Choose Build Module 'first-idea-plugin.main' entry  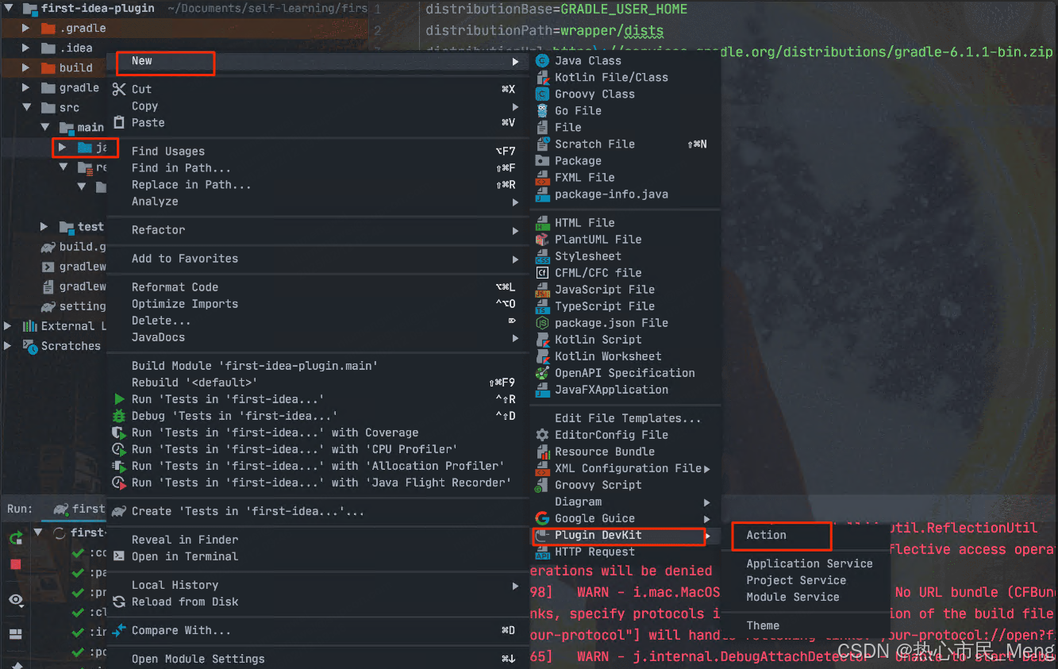pyautogui.click(x=318, y=366)
